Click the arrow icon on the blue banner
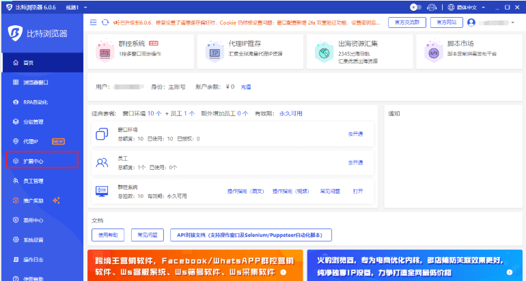The height and width of the screenshot is (281, 526). pos(510,272)
